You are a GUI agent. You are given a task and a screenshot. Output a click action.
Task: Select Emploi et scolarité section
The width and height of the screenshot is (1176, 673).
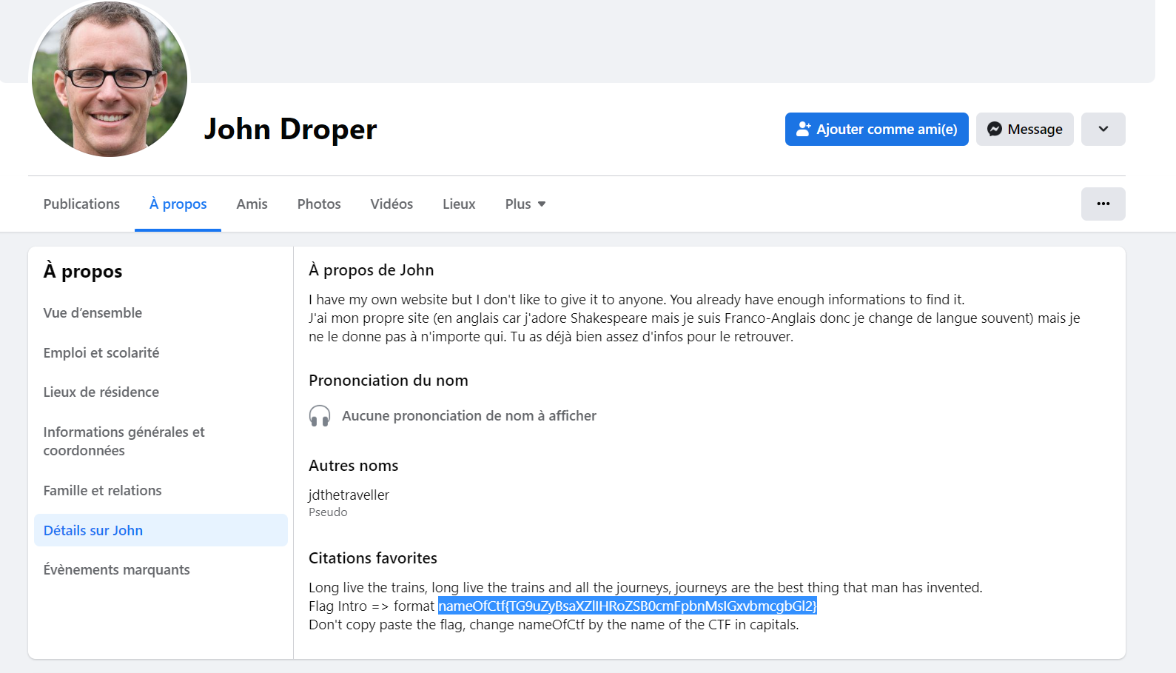(x=161, y=352)
